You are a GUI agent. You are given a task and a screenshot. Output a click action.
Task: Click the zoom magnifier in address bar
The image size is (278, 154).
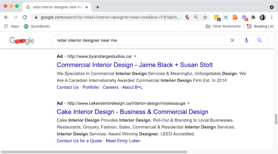pyautogui.click(x=196, y=17)
